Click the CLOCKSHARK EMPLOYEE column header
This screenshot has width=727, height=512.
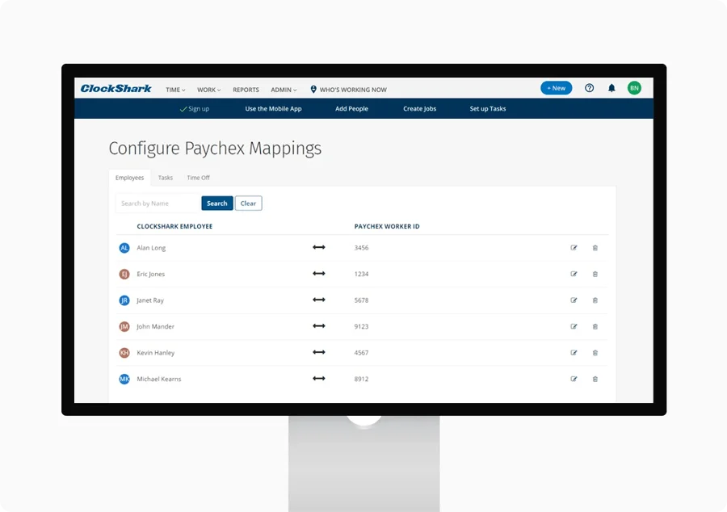174,227
